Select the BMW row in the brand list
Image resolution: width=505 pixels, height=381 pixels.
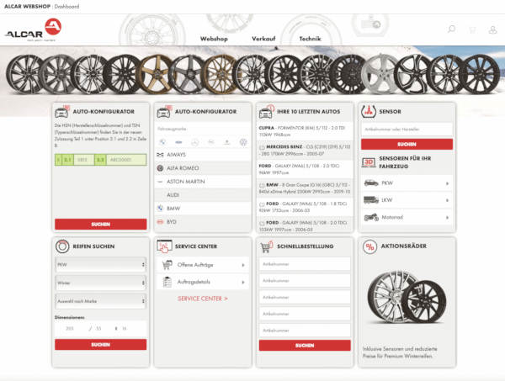[x=203, y=209]
